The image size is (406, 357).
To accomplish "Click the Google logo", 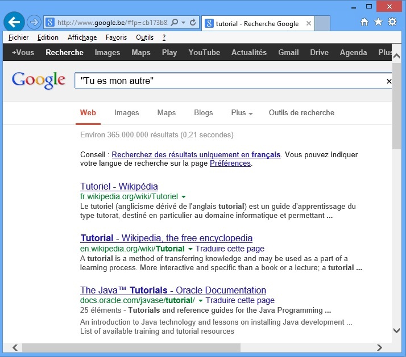I will [x=38, y=81].
